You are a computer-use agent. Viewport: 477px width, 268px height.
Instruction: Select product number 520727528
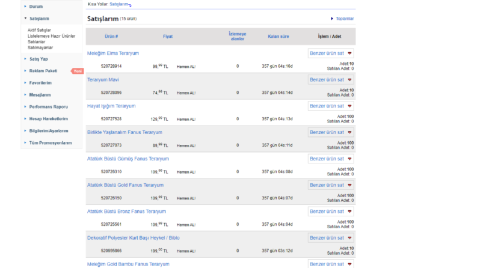pyautogui.click(x=111, y=119)
